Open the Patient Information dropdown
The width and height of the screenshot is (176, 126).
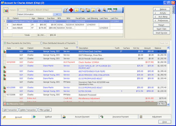click(57, 14)
